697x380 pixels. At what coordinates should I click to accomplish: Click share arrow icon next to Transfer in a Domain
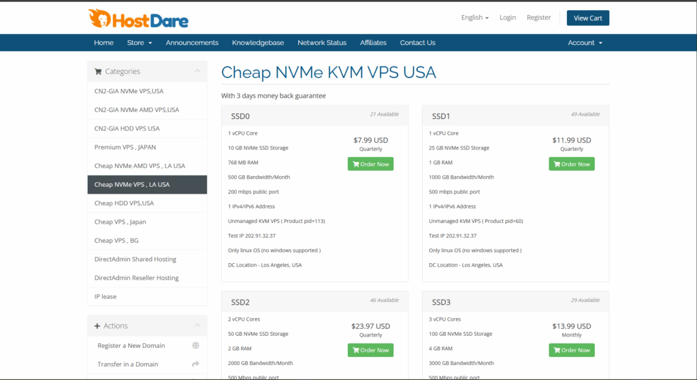[195, 364]
